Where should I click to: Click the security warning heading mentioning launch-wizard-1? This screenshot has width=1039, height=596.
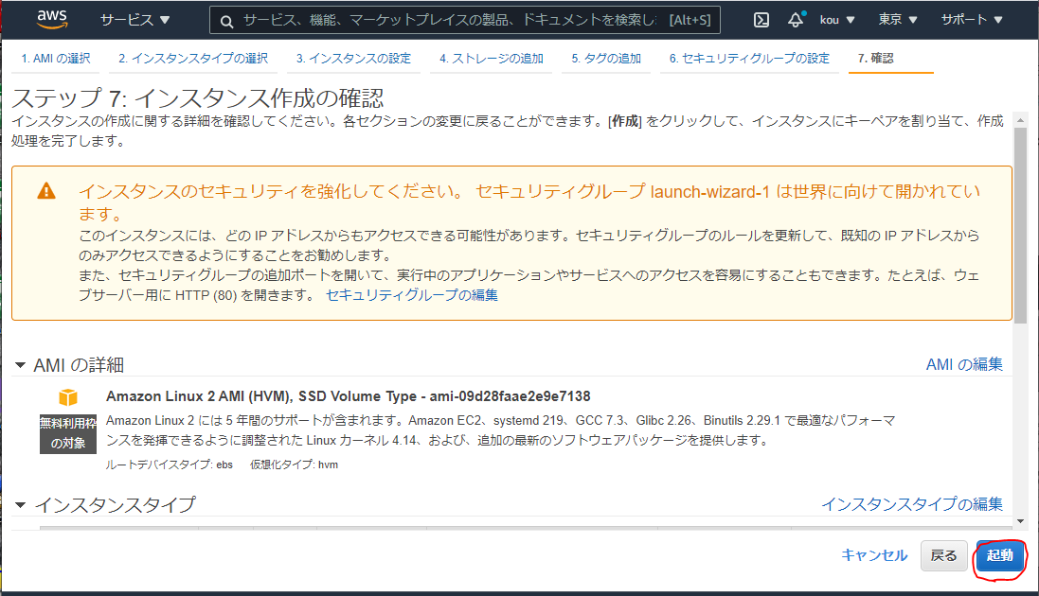pos(529,202)
